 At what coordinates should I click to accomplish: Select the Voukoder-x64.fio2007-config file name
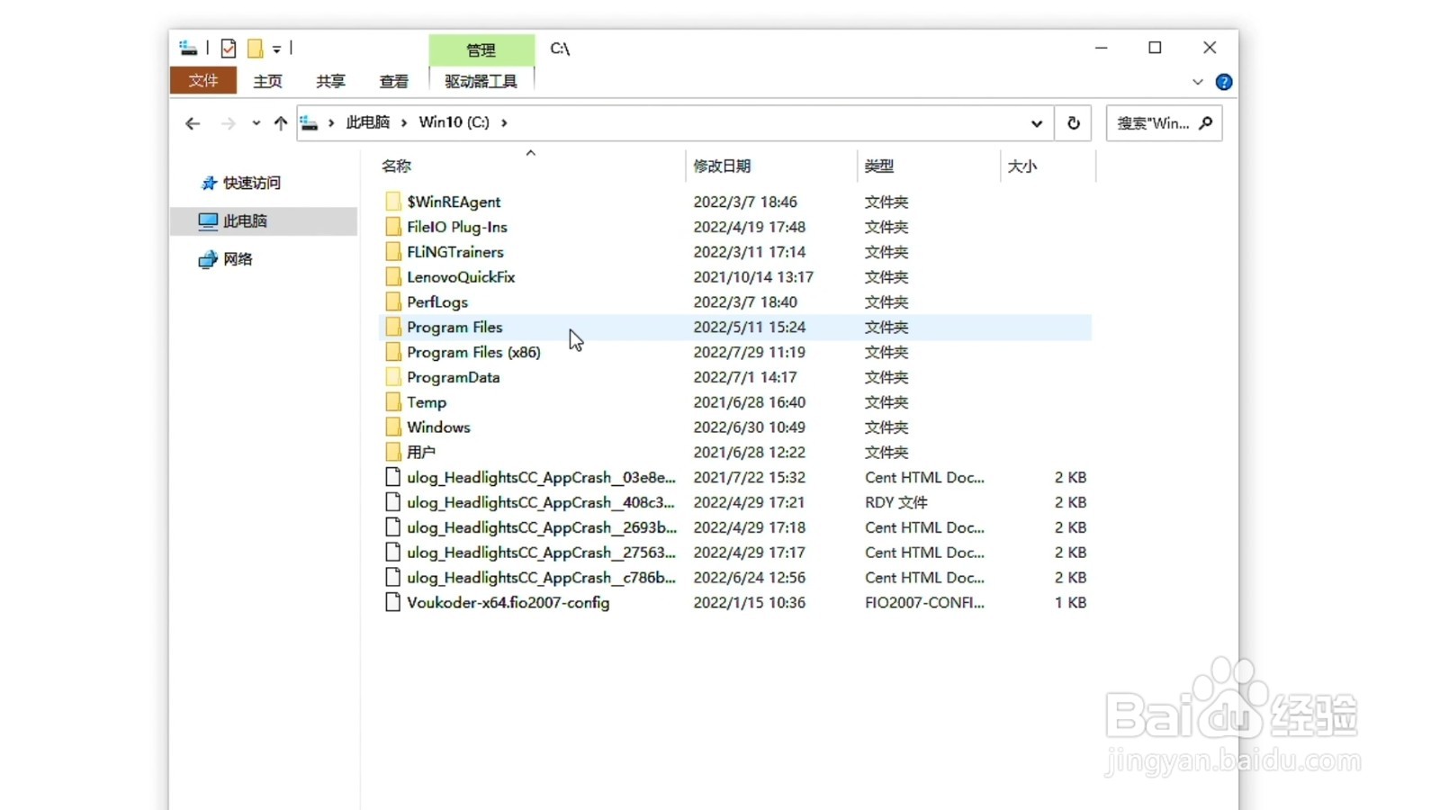pos(508,603)
